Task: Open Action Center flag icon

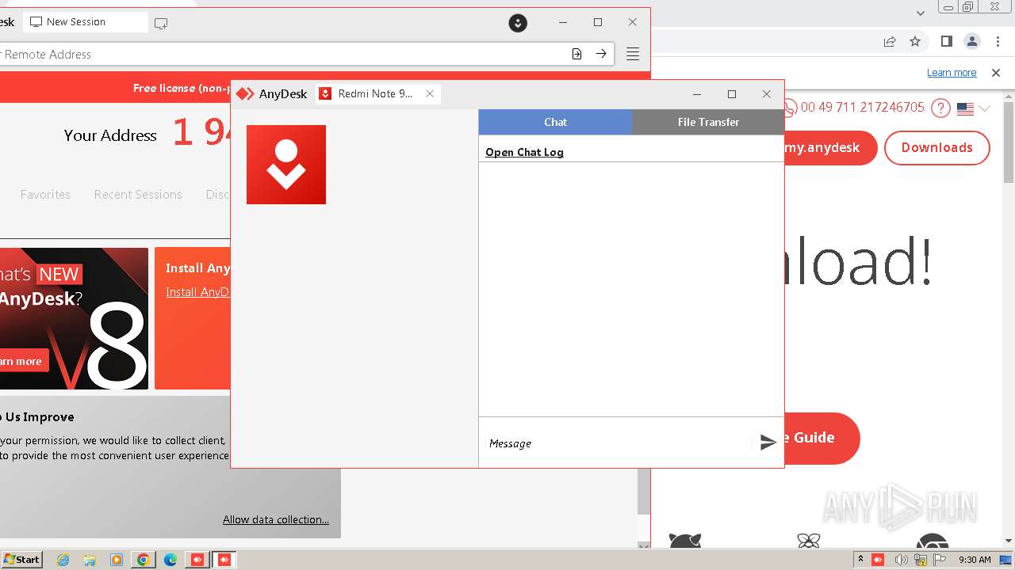Action: pos(940,560)
